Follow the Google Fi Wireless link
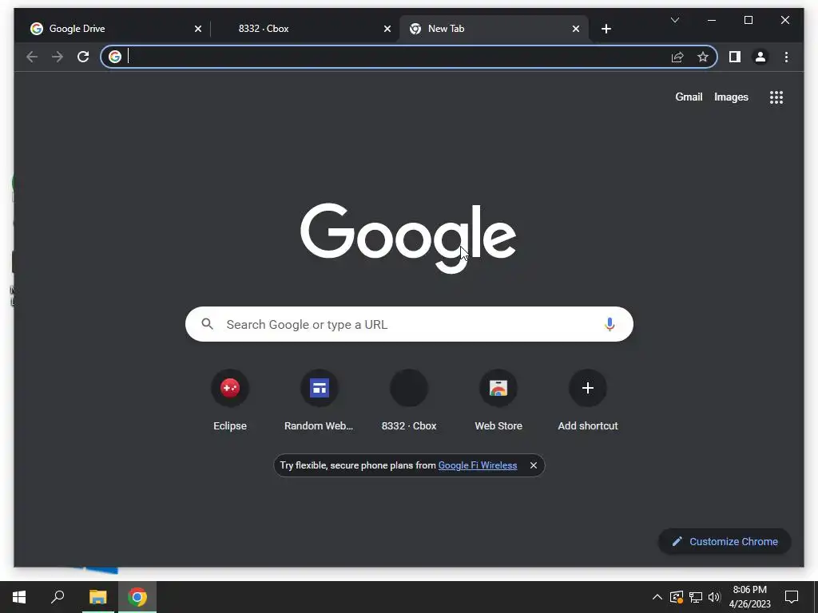 point(478,465)
